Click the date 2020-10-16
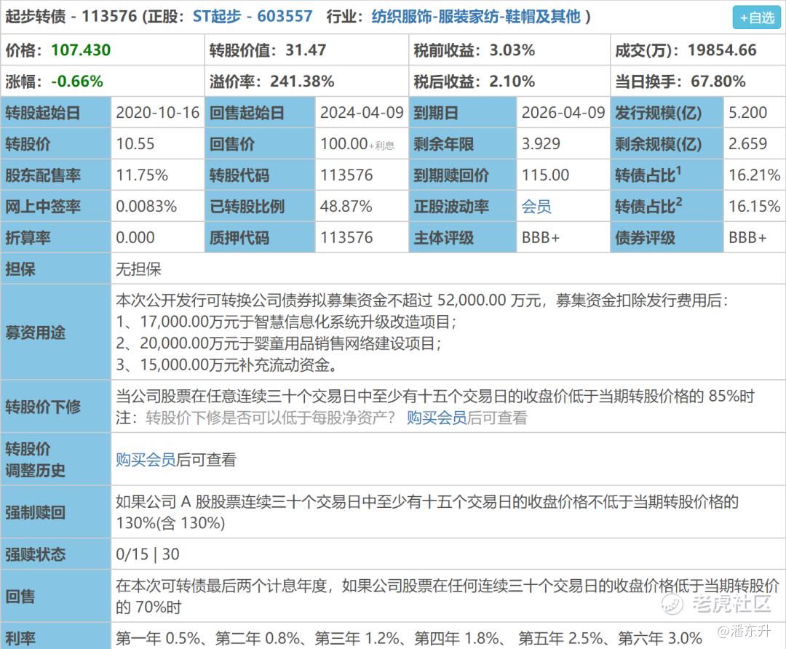Image resolution: width=786 pixels, height=649 pixels. click(158, 113)
